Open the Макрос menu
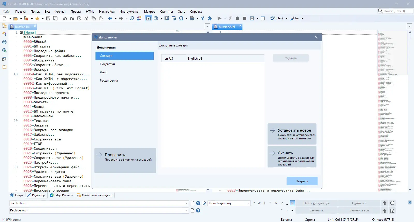 (150, 12)
